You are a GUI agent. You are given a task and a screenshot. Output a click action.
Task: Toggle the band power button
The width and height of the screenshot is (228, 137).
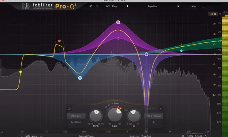(x=69, y=108)
